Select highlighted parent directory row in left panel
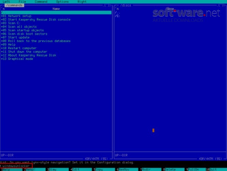Screen dimensions: 227x171 [56, 12]
